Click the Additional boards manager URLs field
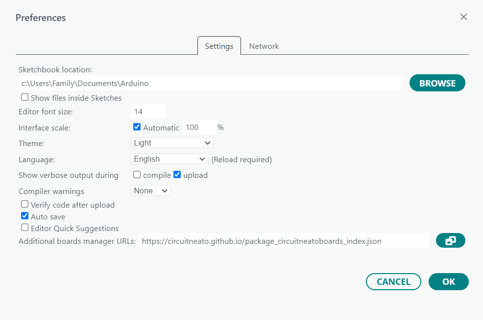483x320 pixels. point(284,241)
